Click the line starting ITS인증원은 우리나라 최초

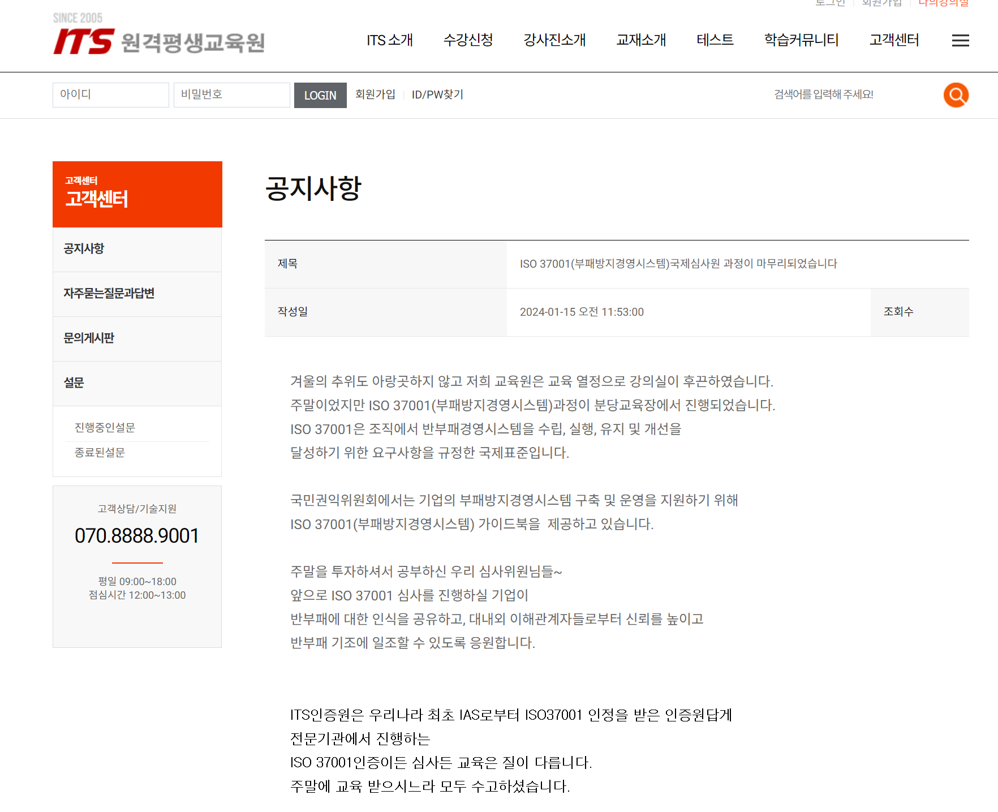pyautogui.click(x=511, y=715)
